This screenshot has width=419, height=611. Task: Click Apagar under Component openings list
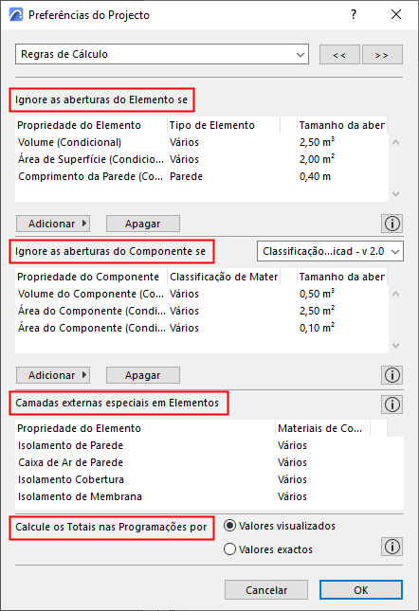coord(143,375)
